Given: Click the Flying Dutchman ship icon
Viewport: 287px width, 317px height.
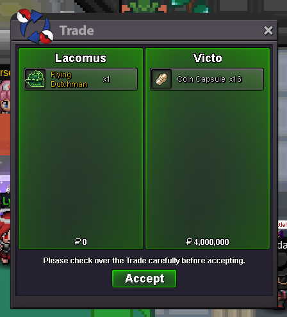Looking at the screenshot, I should click(35, 79).
